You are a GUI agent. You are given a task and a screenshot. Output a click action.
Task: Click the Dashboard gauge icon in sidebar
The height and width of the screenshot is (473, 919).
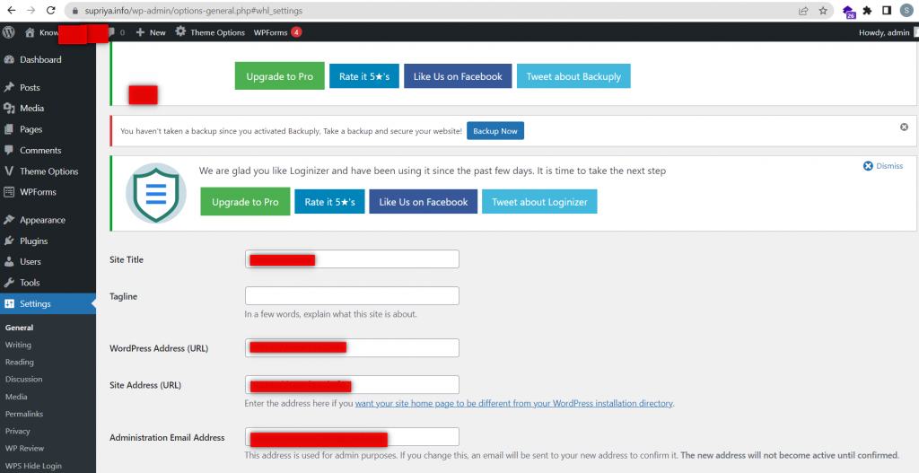tap(9, 60)
